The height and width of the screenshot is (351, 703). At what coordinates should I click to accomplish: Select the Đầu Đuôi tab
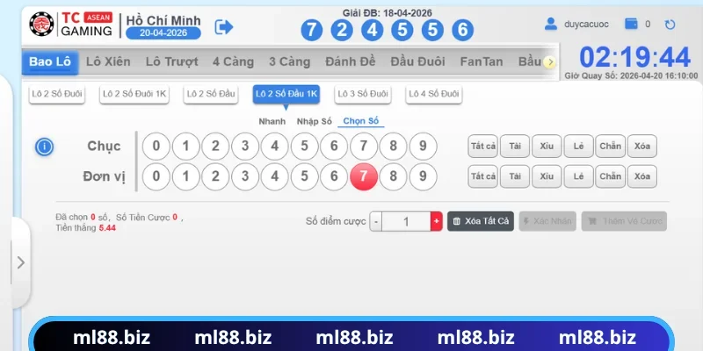(x=417, y=61)
